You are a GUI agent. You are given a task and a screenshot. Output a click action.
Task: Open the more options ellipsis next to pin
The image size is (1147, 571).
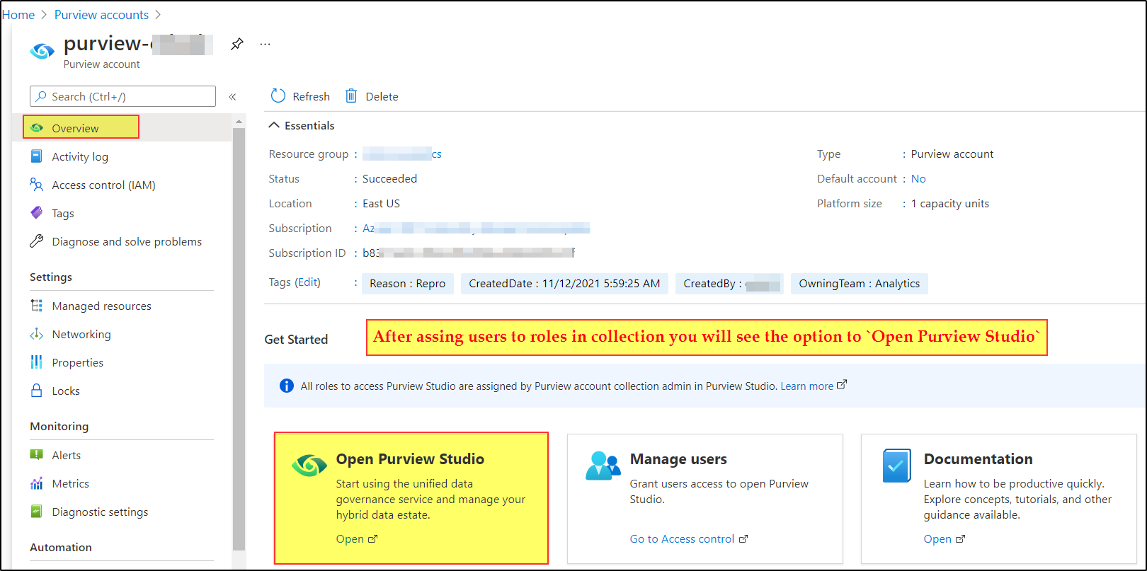(265, 44)
